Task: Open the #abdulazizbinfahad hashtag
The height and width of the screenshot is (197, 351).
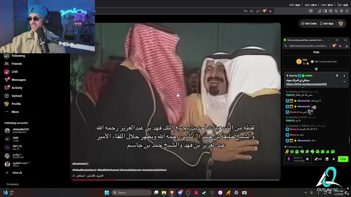Action: pos(154,170)
